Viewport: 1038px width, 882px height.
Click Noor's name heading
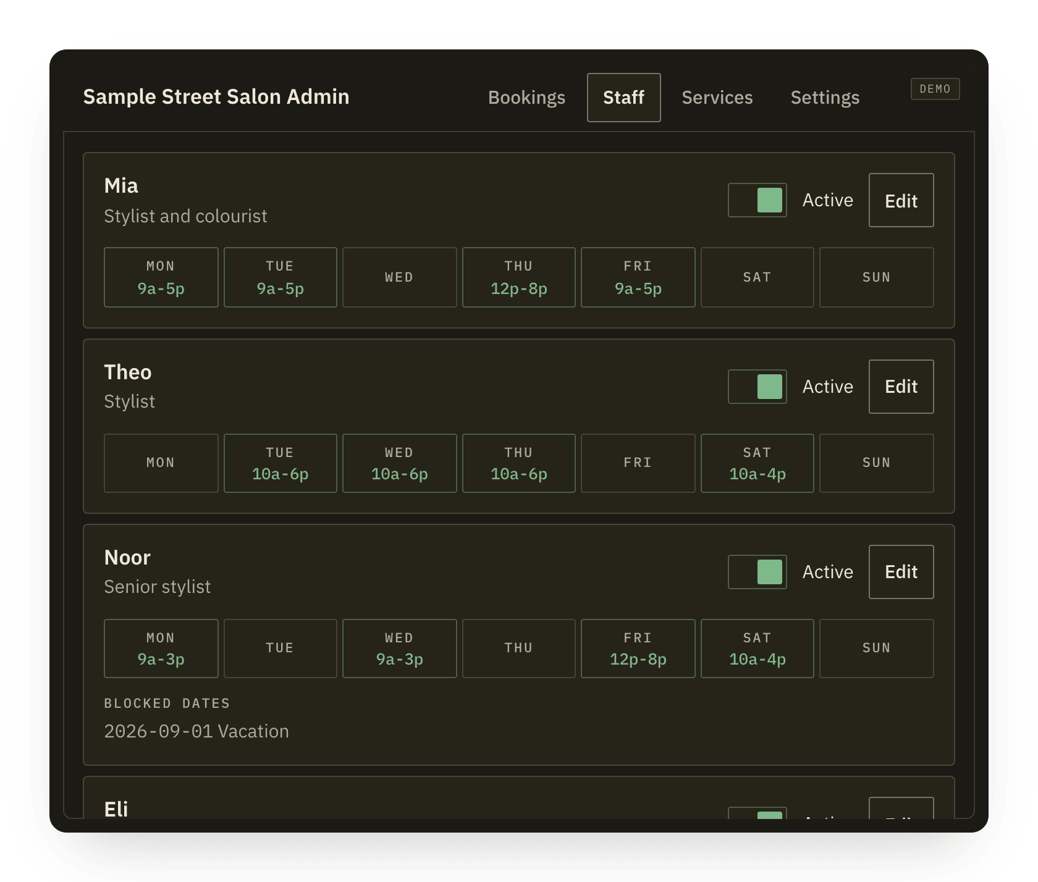pyautogui.click(x=127, y=558)
